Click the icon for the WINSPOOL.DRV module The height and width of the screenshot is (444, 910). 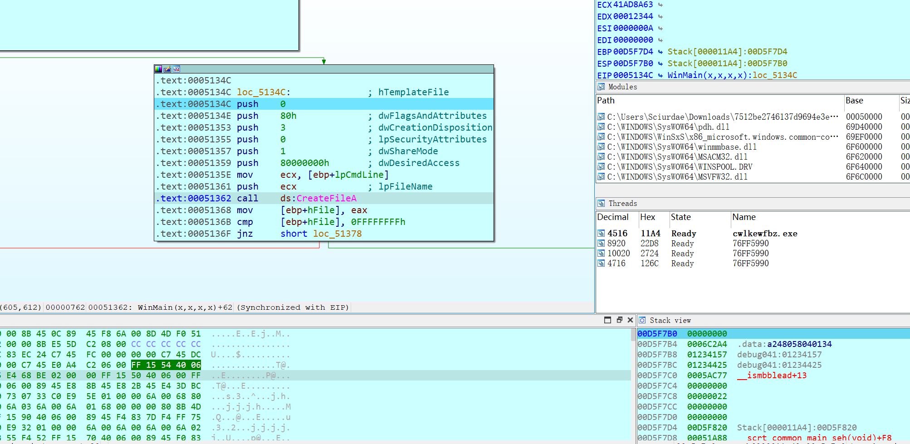601,167
